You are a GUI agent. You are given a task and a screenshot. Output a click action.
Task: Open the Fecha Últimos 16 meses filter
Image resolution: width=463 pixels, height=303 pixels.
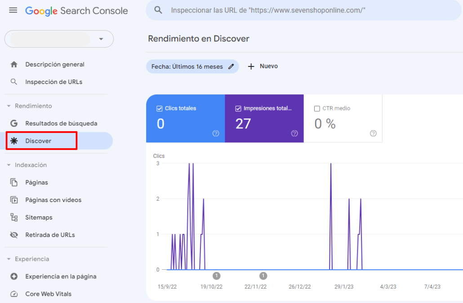click(189, 66)
